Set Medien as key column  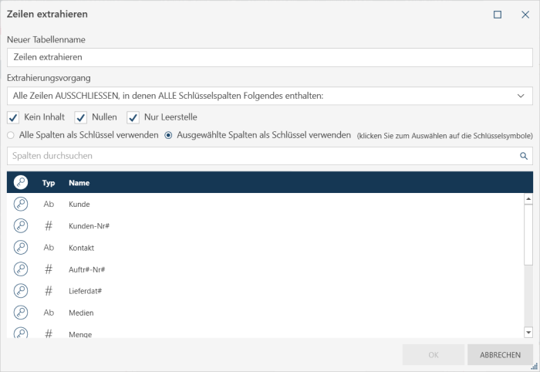21,313
